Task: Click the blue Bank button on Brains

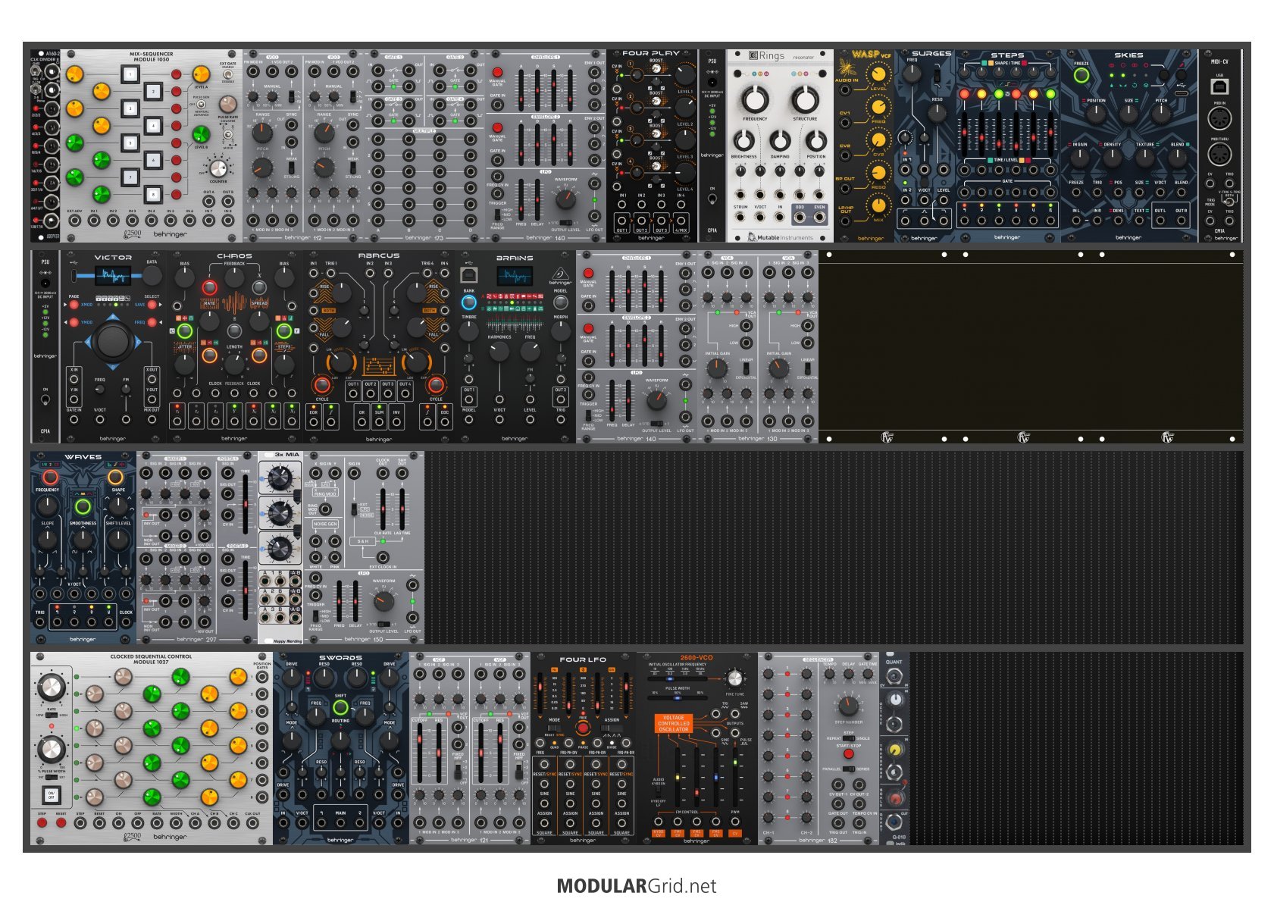Action: pos(469,302)
